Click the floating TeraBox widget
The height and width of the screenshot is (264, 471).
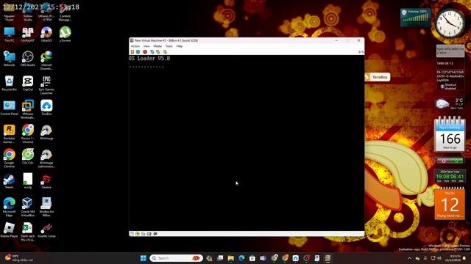(x=378, y=77)
